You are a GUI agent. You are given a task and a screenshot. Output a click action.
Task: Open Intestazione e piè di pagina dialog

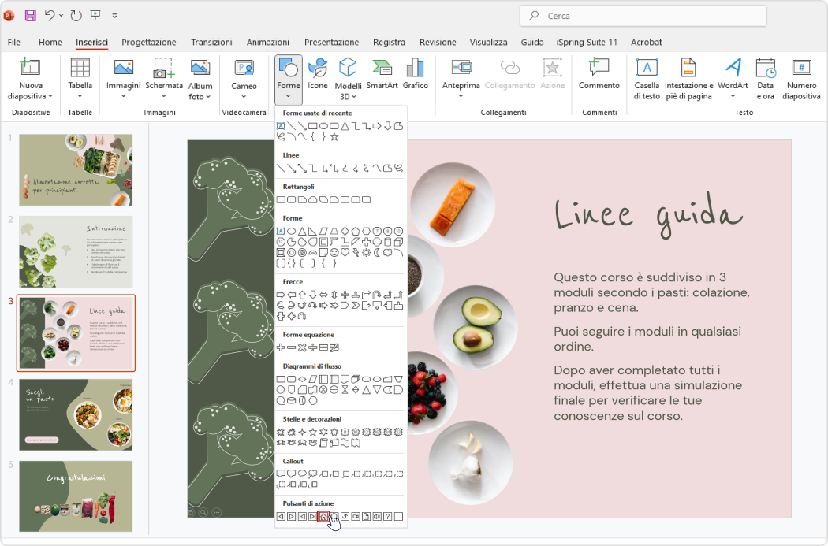pos(687,79)
